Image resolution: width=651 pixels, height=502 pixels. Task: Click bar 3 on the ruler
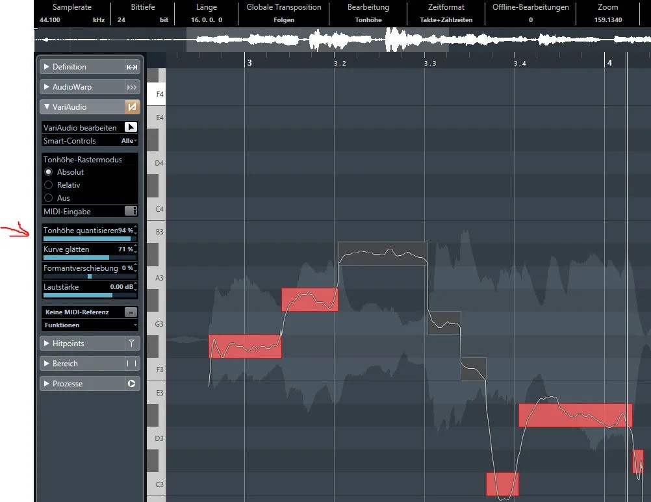(249, 62)
